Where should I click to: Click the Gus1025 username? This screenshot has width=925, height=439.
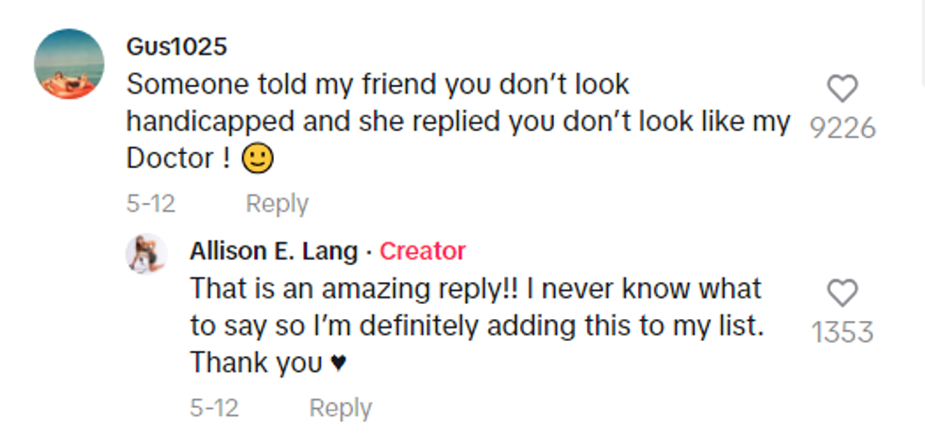177,46
